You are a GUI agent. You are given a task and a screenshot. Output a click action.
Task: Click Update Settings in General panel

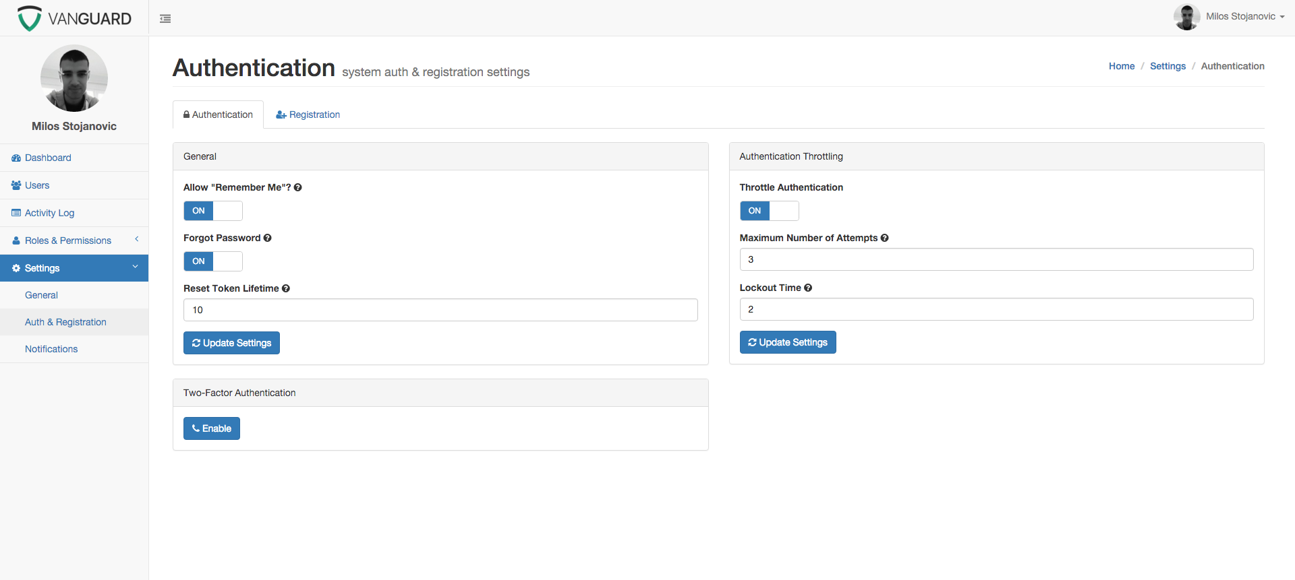click(x=231, y=343)
